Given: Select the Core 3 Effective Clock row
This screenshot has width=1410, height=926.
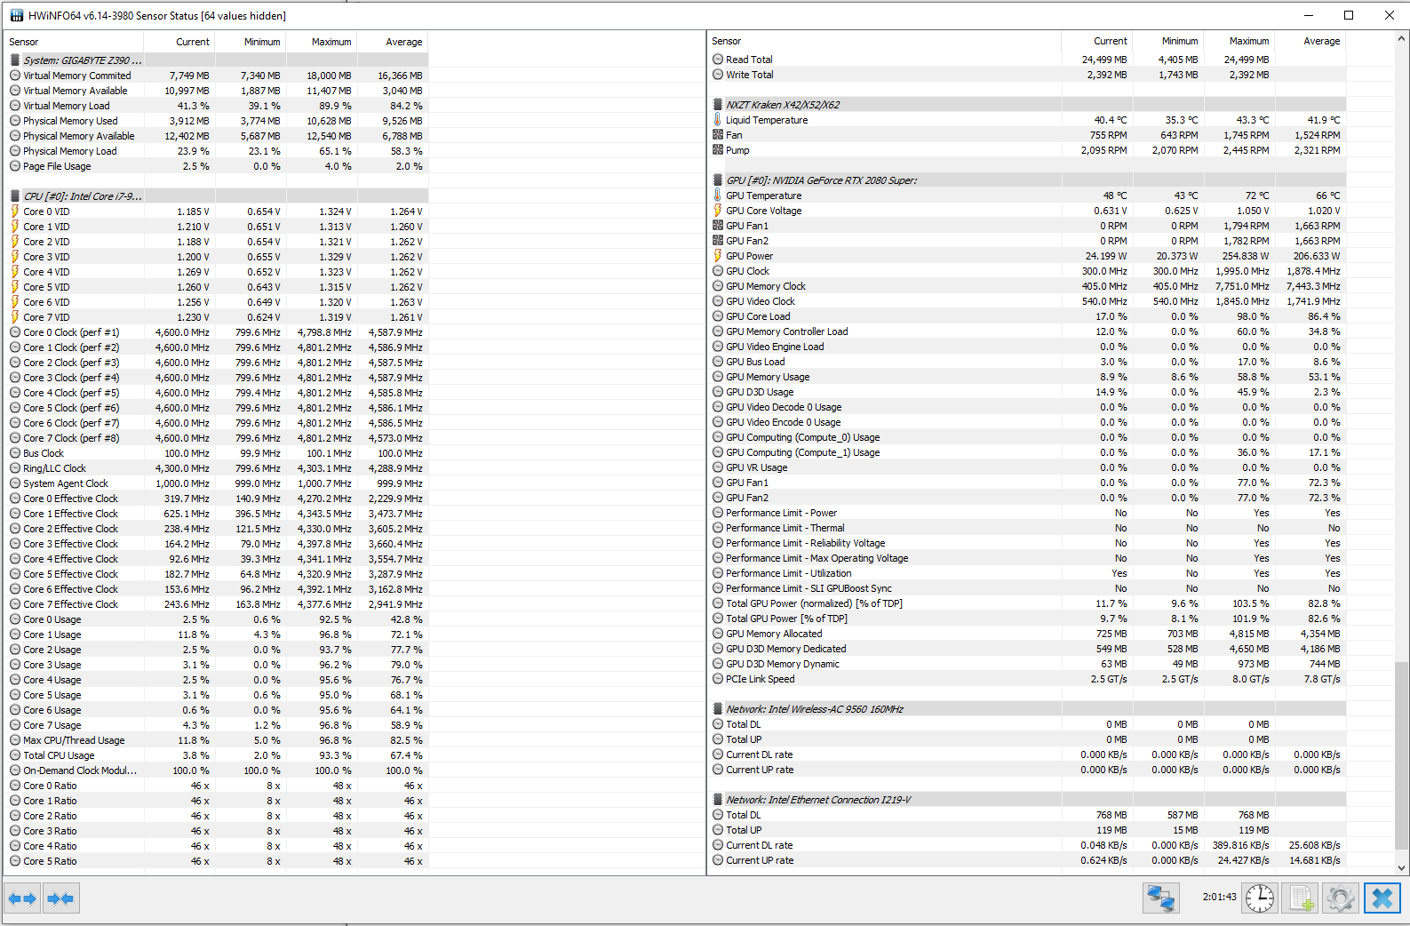Looking at the screenshot, I should (x=218, y=544).
